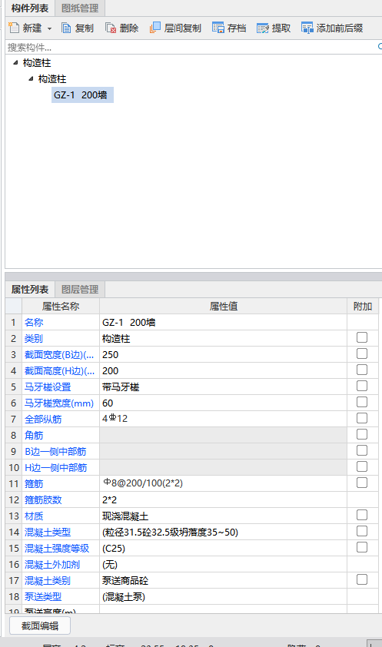This screenshot has width=382, height=647.
Task: Click the 新建 new component icon
Action: tap(14, 28)
